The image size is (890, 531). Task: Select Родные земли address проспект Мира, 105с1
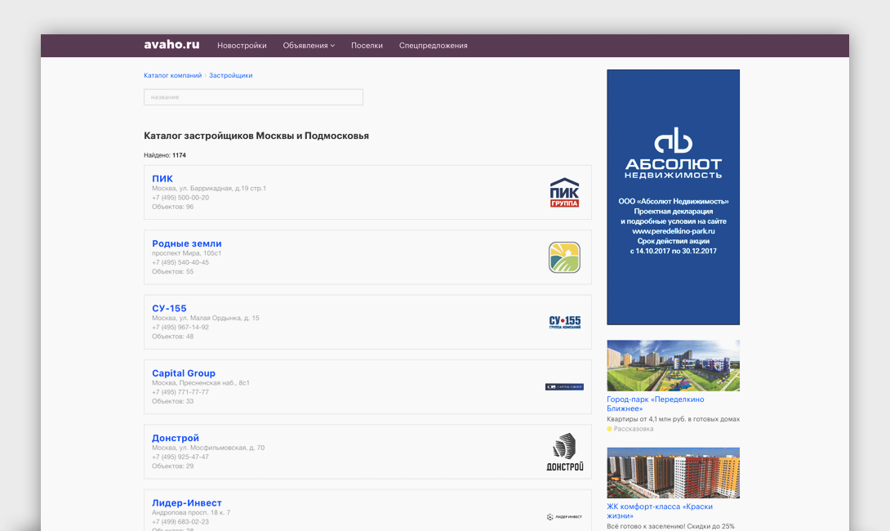pyautogui.click(x=187, y=253)
